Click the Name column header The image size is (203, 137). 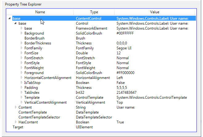coord(40,12)
